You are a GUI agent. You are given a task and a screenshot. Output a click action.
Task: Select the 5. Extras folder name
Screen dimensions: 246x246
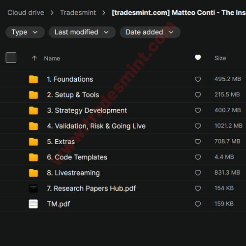click(61, 142)
